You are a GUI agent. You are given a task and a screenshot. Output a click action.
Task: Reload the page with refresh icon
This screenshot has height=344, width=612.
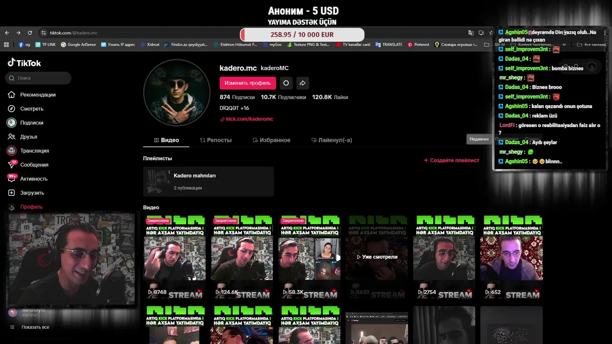coord(30,33)
